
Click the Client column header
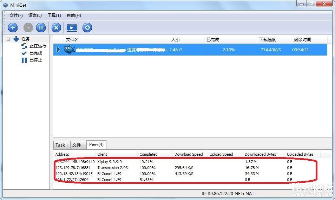[117, 154]
